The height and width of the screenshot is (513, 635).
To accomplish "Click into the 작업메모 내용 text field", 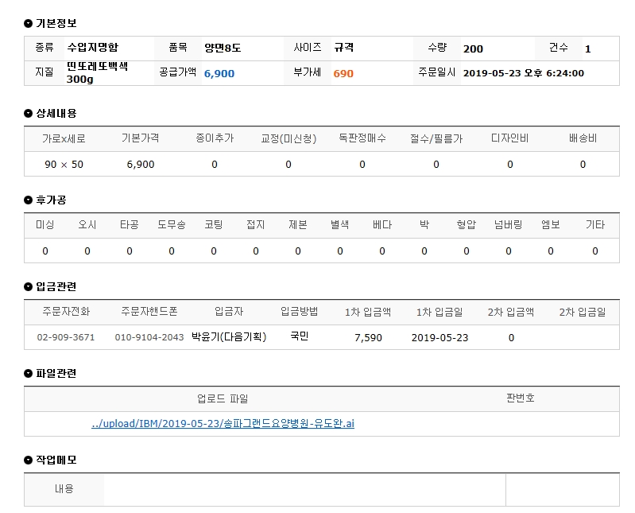I will point(304,489).
